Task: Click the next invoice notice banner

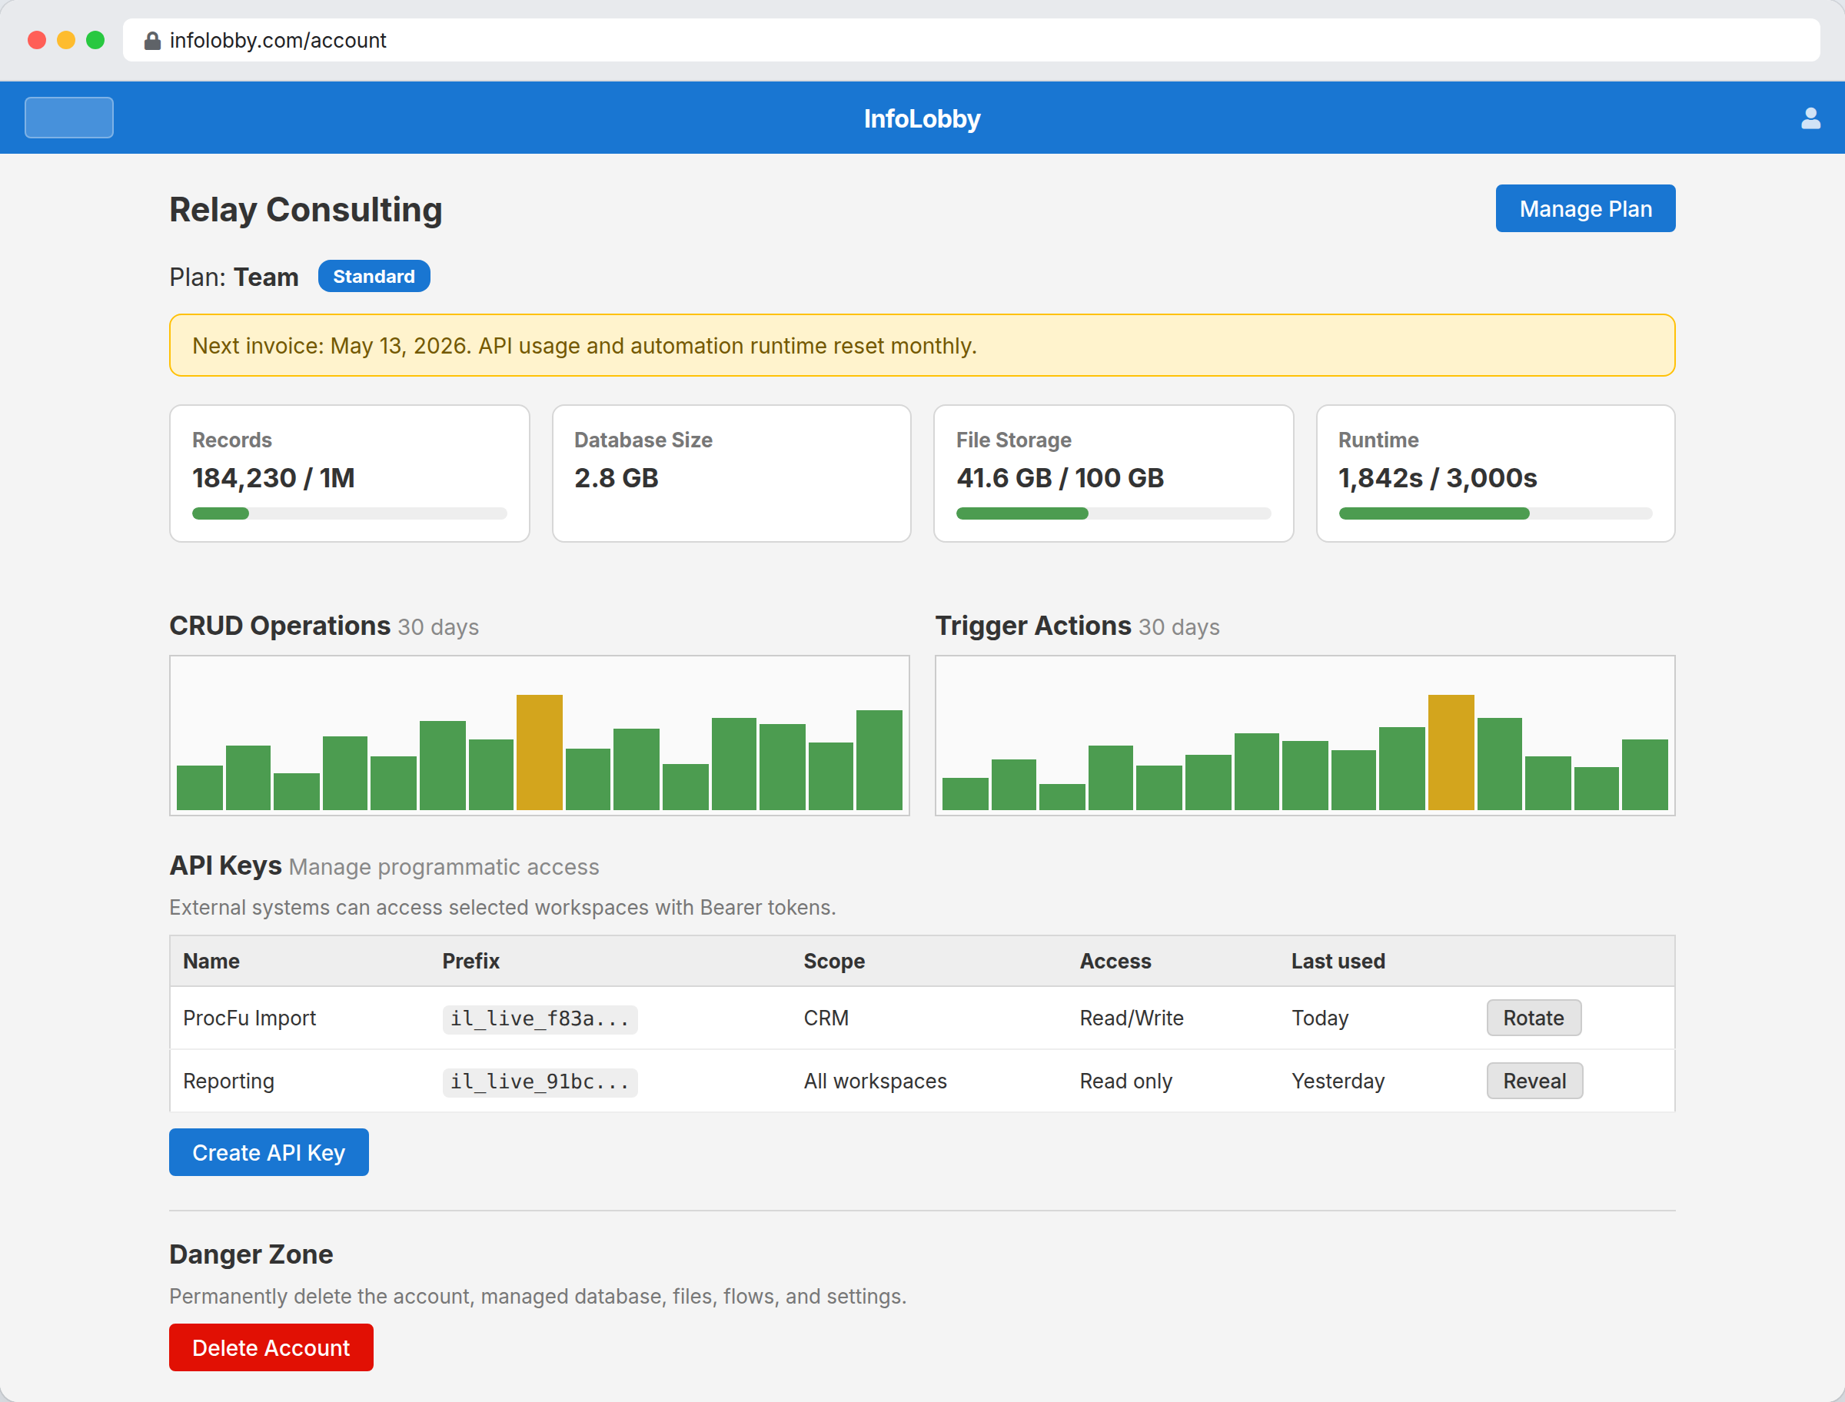Action: pos(921,344)
